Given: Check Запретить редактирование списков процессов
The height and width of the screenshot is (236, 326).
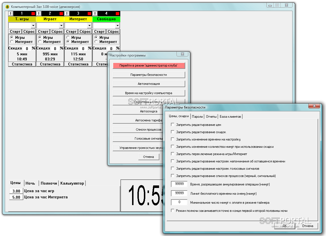Looking at the screenshot, I should (173, 176).
